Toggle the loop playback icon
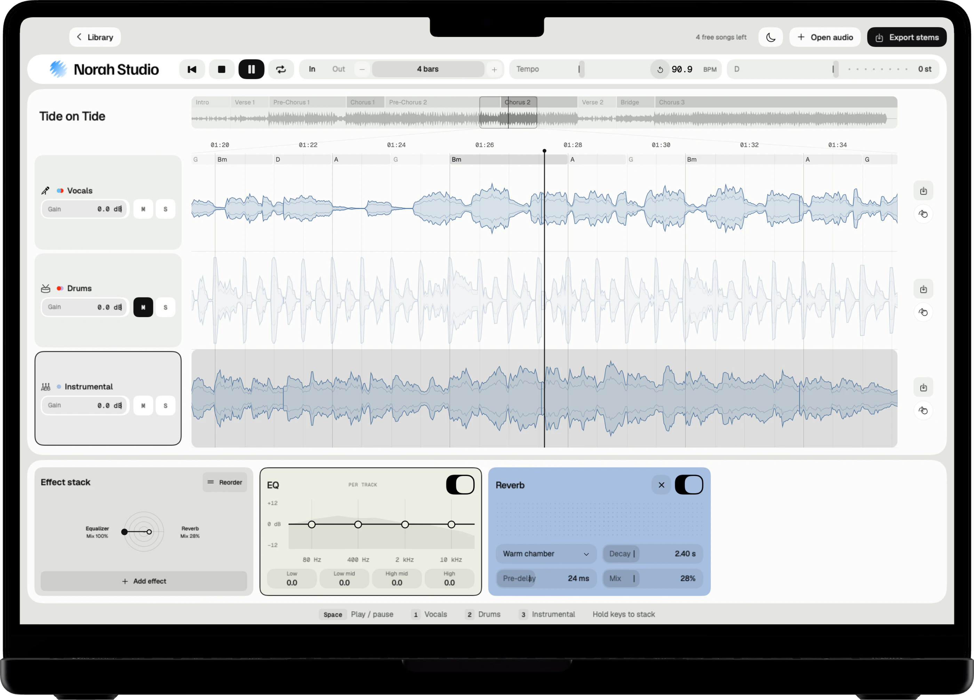 tap(281, 69)
